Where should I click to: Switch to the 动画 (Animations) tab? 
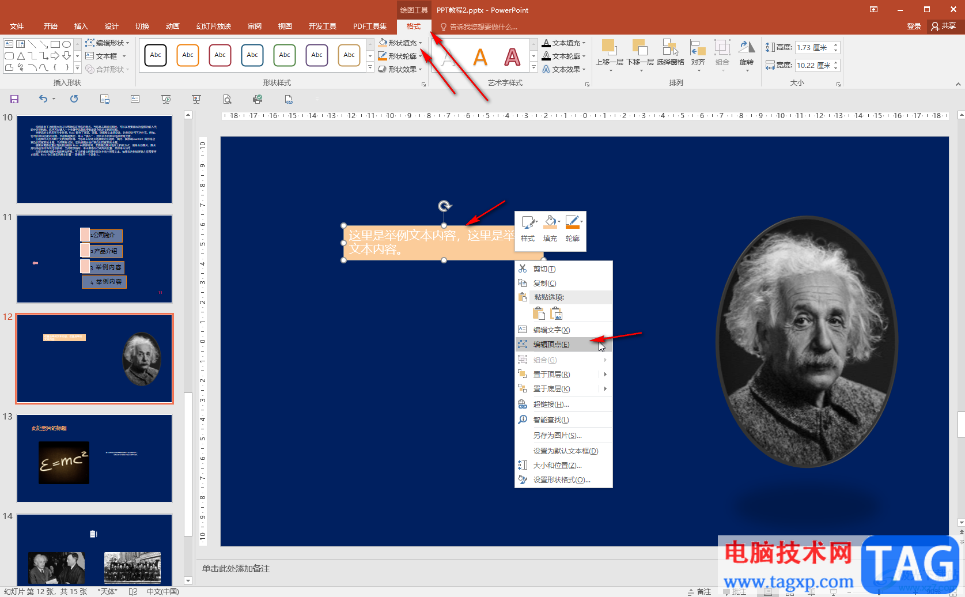(x=172, y=27)
